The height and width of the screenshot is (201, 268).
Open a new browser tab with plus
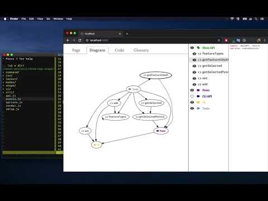(x=127, y=33)
